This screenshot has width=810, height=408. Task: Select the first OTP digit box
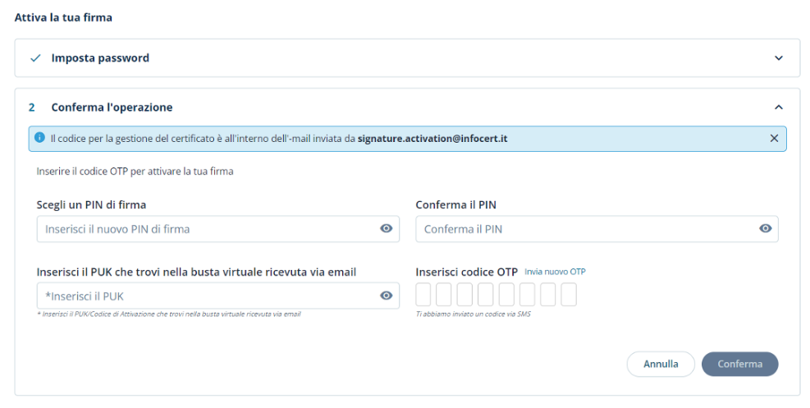[423, 295]
